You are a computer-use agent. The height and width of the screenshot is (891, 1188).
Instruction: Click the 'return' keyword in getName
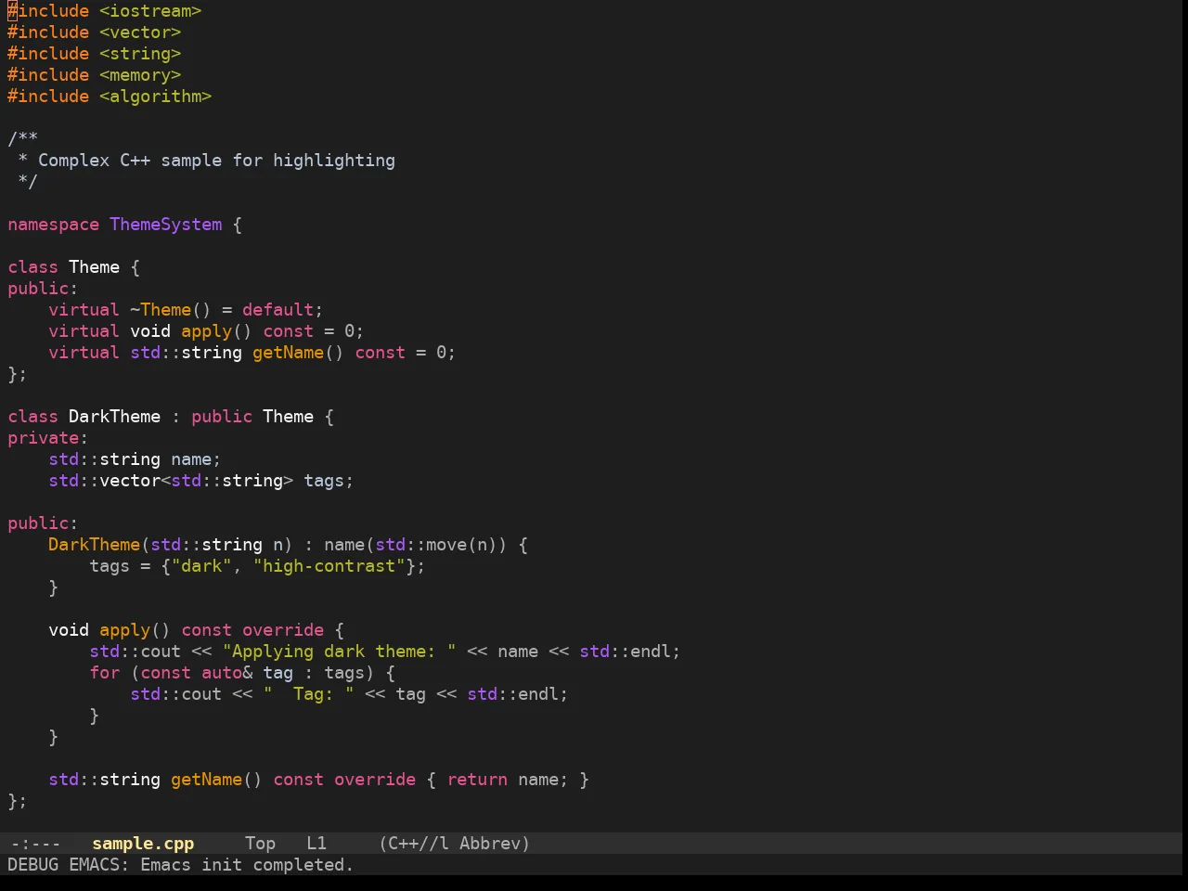pyautogui.click(x=477, y=780)
